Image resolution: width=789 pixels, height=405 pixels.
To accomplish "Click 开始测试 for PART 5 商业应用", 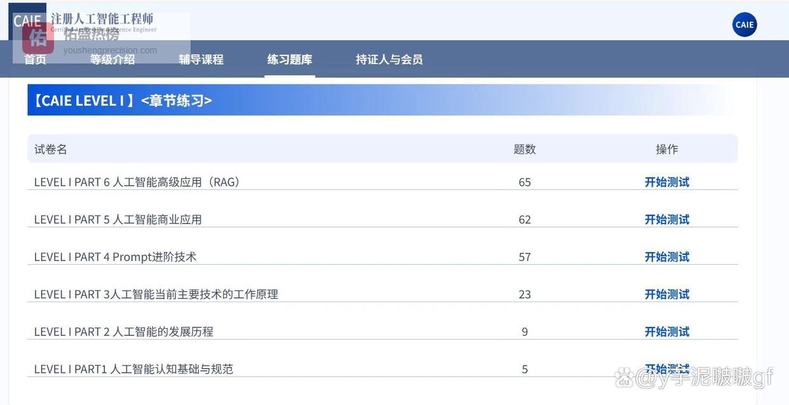I will [x=666, y=220].
